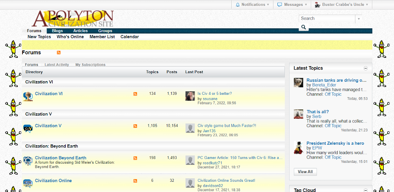Visit Jan135's profile link
This screenshot has height=192, width=394.
pos(209,131)
